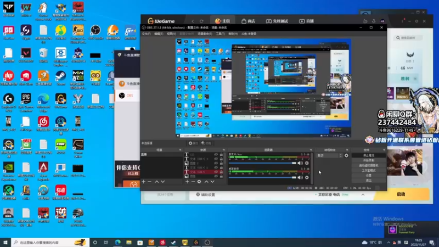Open 麦克风/Aux channel settings gear
This screenshot has width=439, height=247.
pyautogui.click(x=307, y=163)
